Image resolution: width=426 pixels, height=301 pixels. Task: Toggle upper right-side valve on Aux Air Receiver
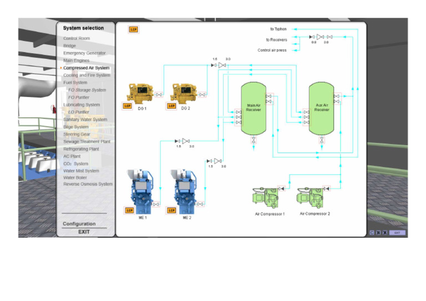click(x=337, y=96)
